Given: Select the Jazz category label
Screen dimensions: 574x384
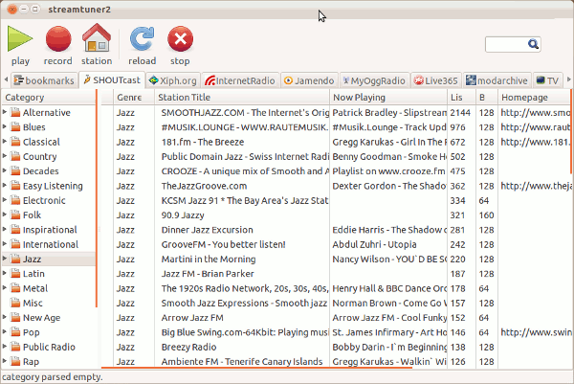Looking at the screenshot, I should (32, 260).
